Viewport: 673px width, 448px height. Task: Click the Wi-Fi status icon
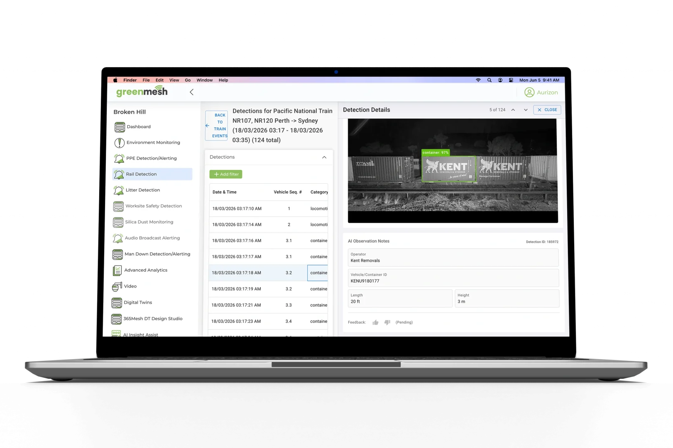478,80
